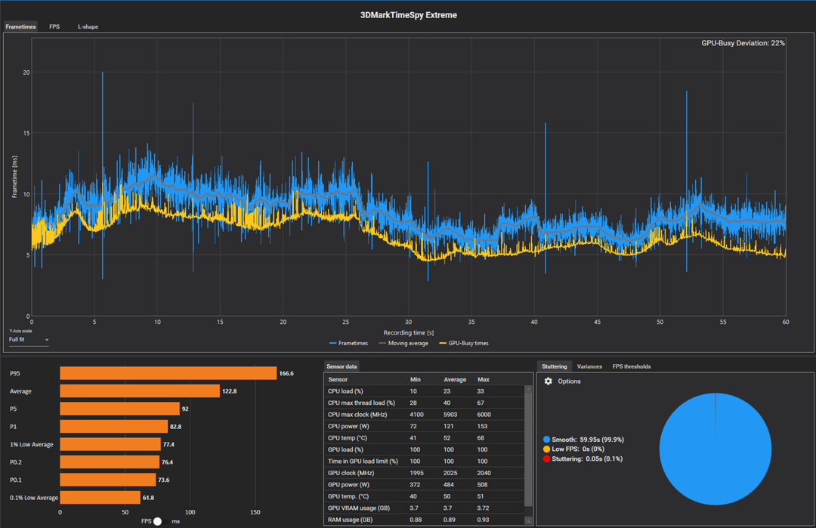This screenshot has width=816, height=528.
Task: Click the 'P1' bar label
Action: 13,427
